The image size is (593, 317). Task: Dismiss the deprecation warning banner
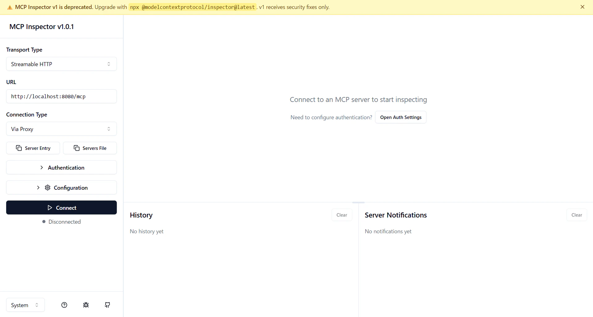(x=582, y=7)
